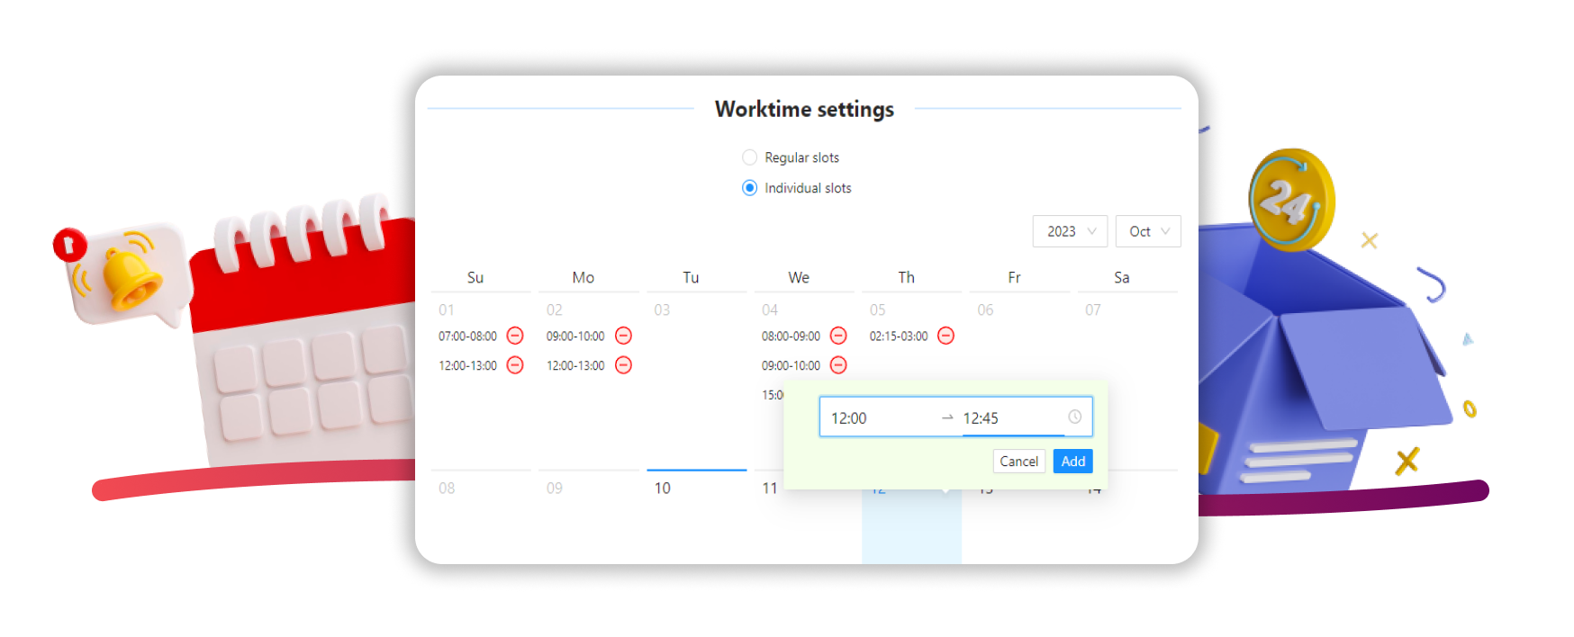
Task: Delete Monday's 12:00-13:00 time slot
Action: 623,365
